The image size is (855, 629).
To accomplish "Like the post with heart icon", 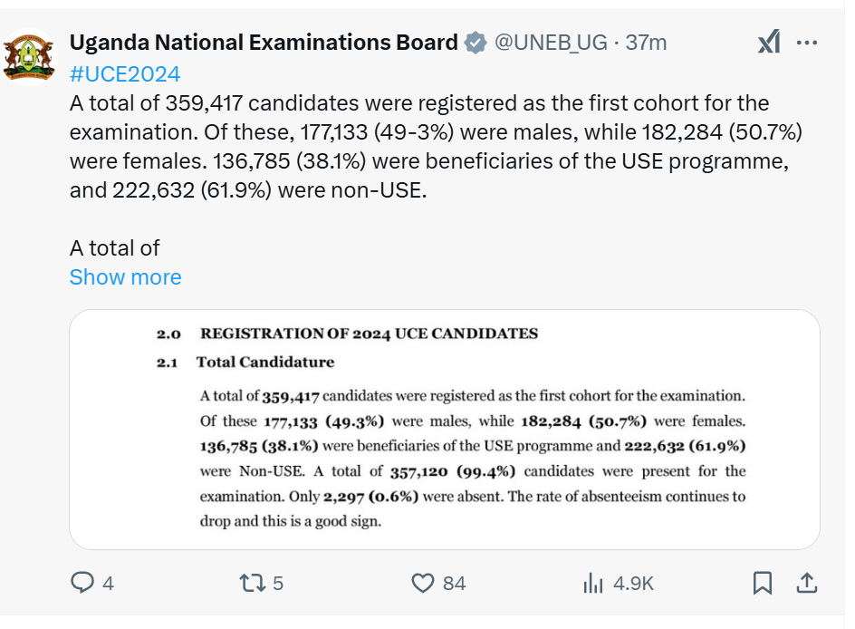I will pos(423,583).
